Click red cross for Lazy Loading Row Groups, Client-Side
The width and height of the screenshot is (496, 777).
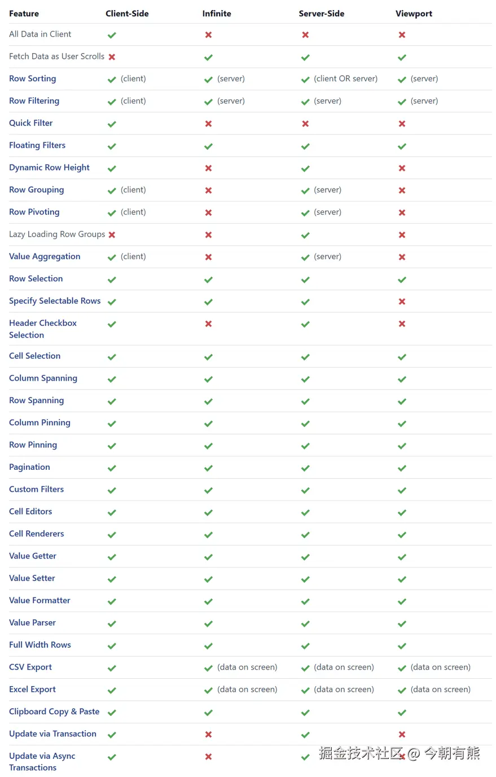pos(112,235)
